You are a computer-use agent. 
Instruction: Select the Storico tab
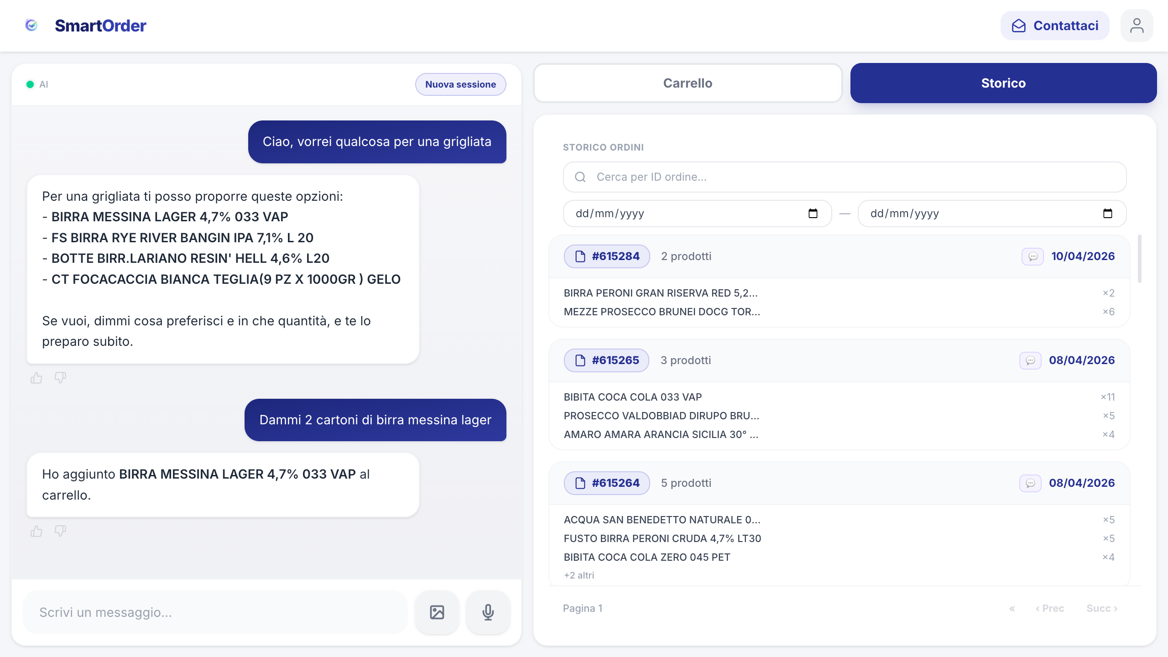point(1003,83)
